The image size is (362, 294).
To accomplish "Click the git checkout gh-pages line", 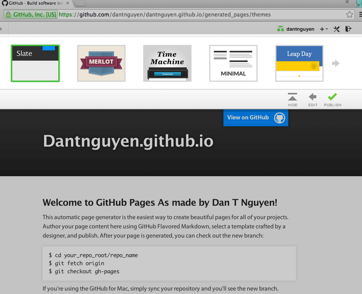I will [x=84, y=271].
